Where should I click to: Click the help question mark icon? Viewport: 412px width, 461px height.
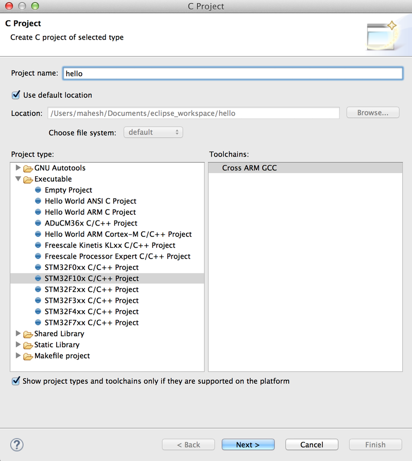[x=17, y=445]
